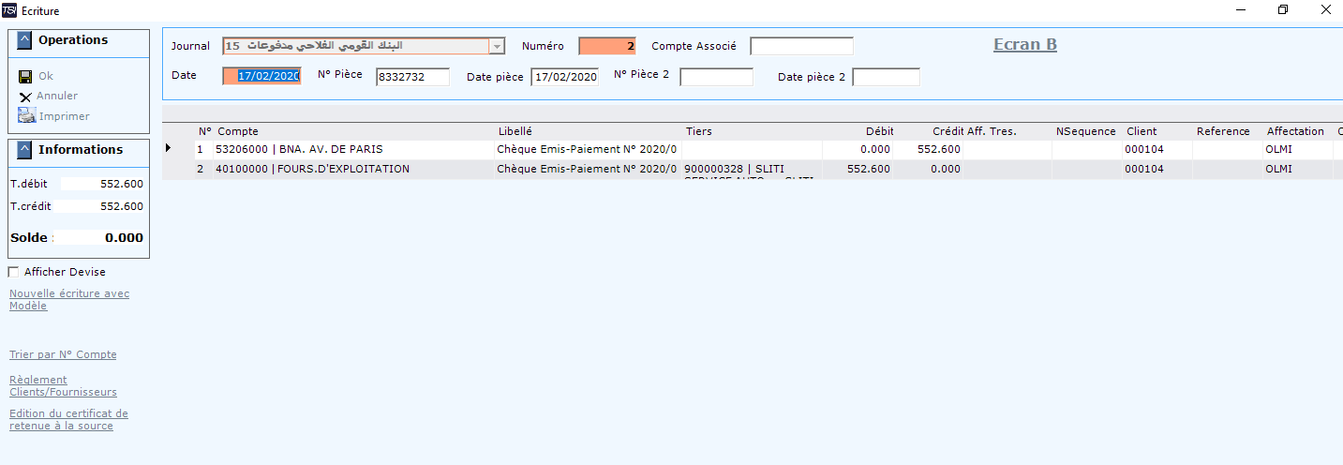This screenshot has width=1343, height=465.
Task: Click the Ecriture window title icon
Action: click(10, 10)
